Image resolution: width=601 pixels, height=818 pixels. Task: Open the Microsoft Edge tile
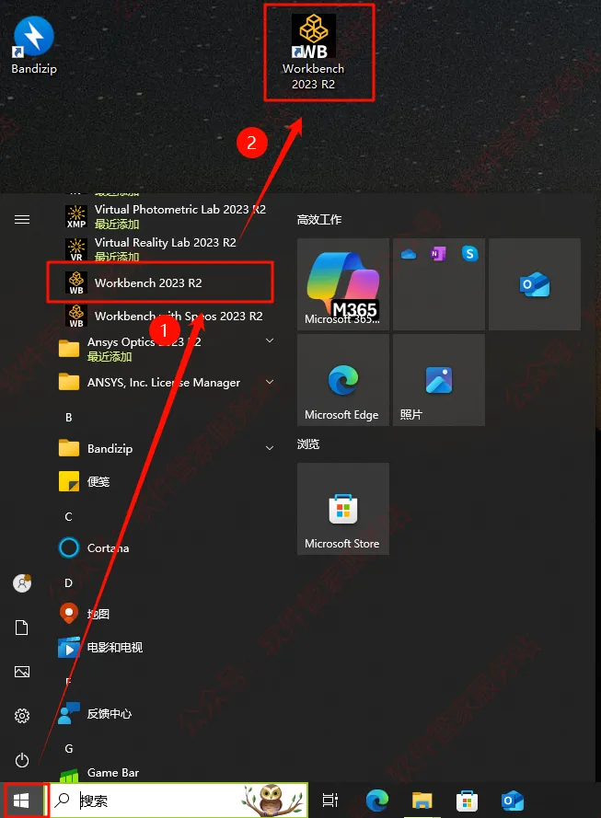343,380
